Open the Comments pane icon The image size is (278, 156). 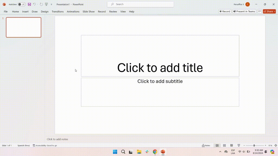pos(260,11)
